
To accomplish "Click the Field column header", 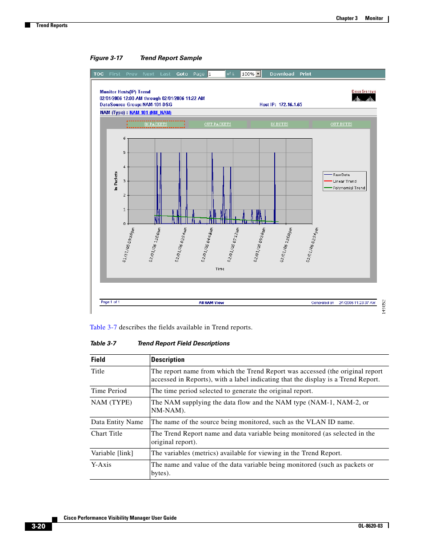I will [x=98, y=360].
